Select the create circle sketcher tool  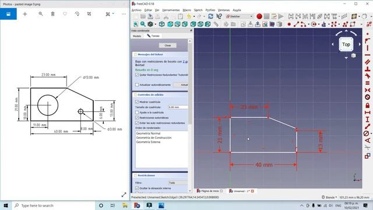(314, 24)
